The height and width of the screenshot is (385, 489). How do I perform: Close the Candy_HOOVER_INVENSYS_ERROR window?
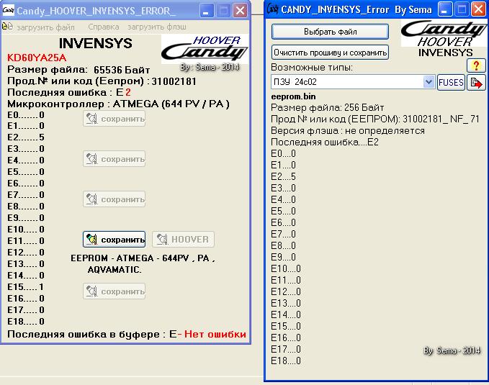pyautogui.click(x=240, y=11)
